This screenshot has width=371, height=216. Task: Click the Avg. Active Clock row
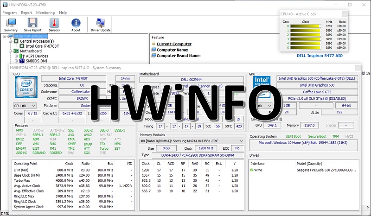(73, 186)
